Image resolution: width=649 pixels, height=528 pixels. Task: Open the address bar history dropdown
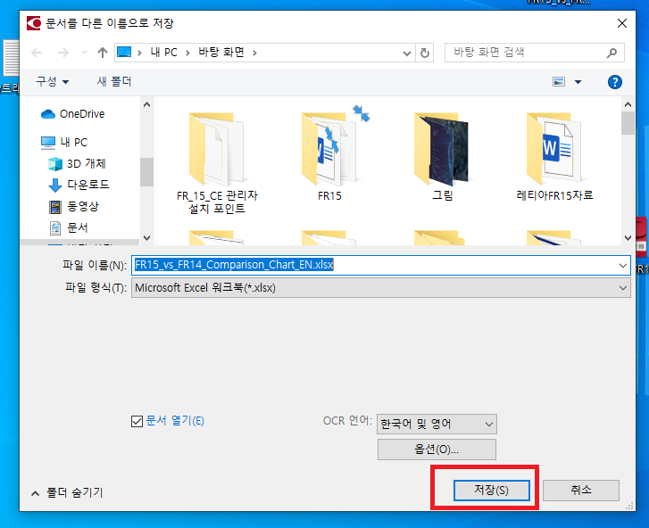pyautogui.click(x=407, y=53)
